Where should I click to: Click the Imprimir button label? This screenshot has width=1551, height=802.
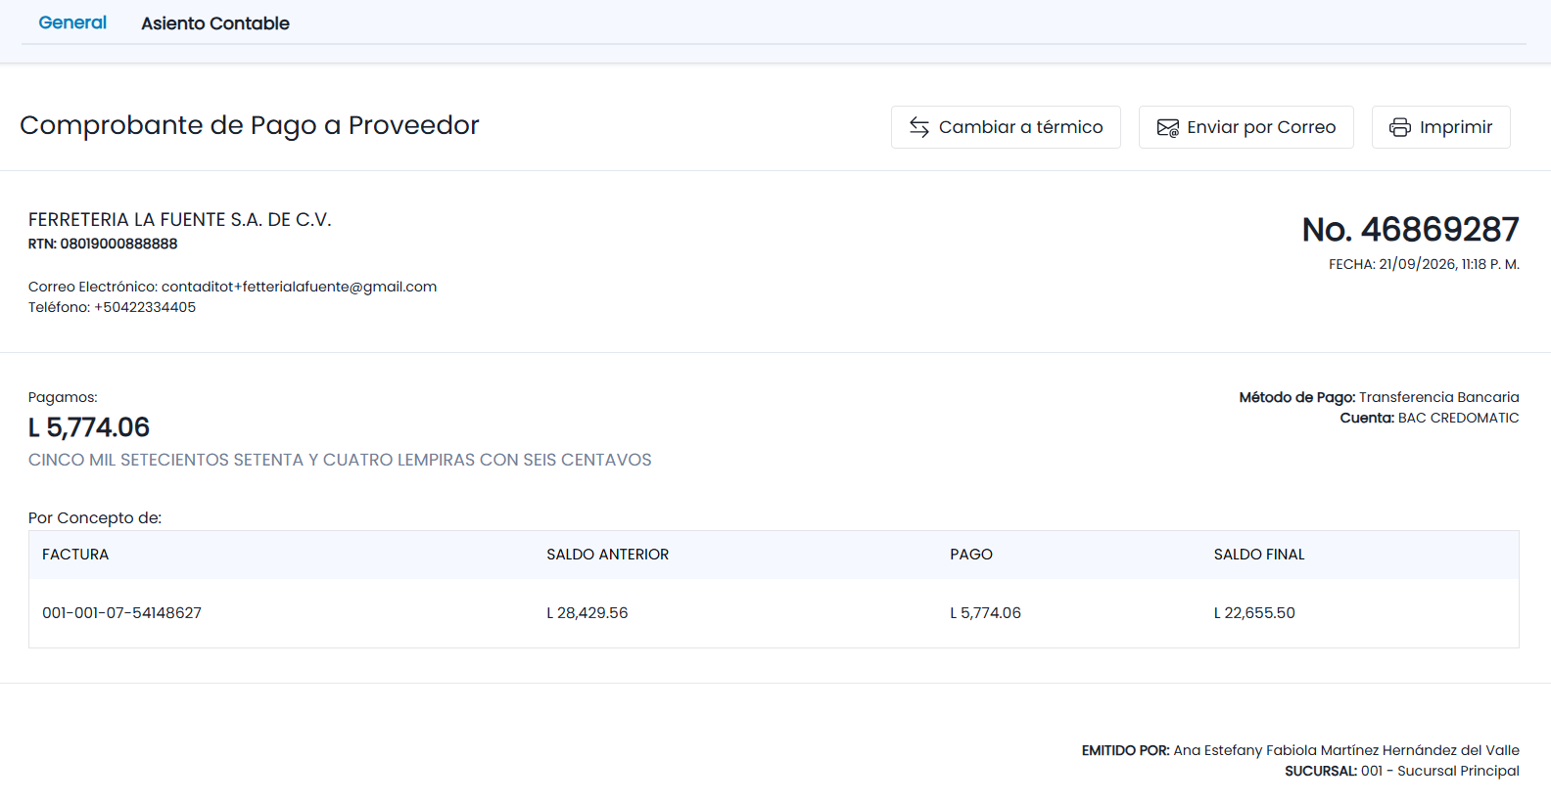click(x=1456, y=127)
